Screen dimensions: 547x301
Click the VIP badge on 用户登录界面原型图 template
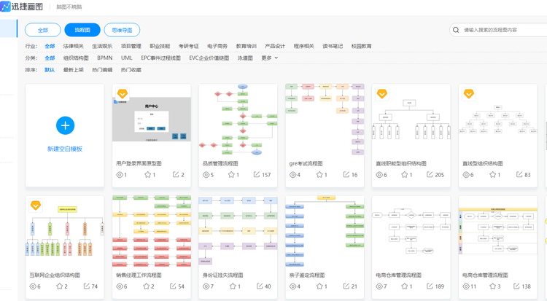[123, 94]
